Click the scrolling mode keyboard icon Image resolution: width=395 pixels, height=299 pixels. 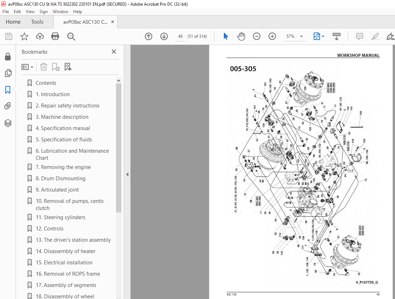point(337,36)
